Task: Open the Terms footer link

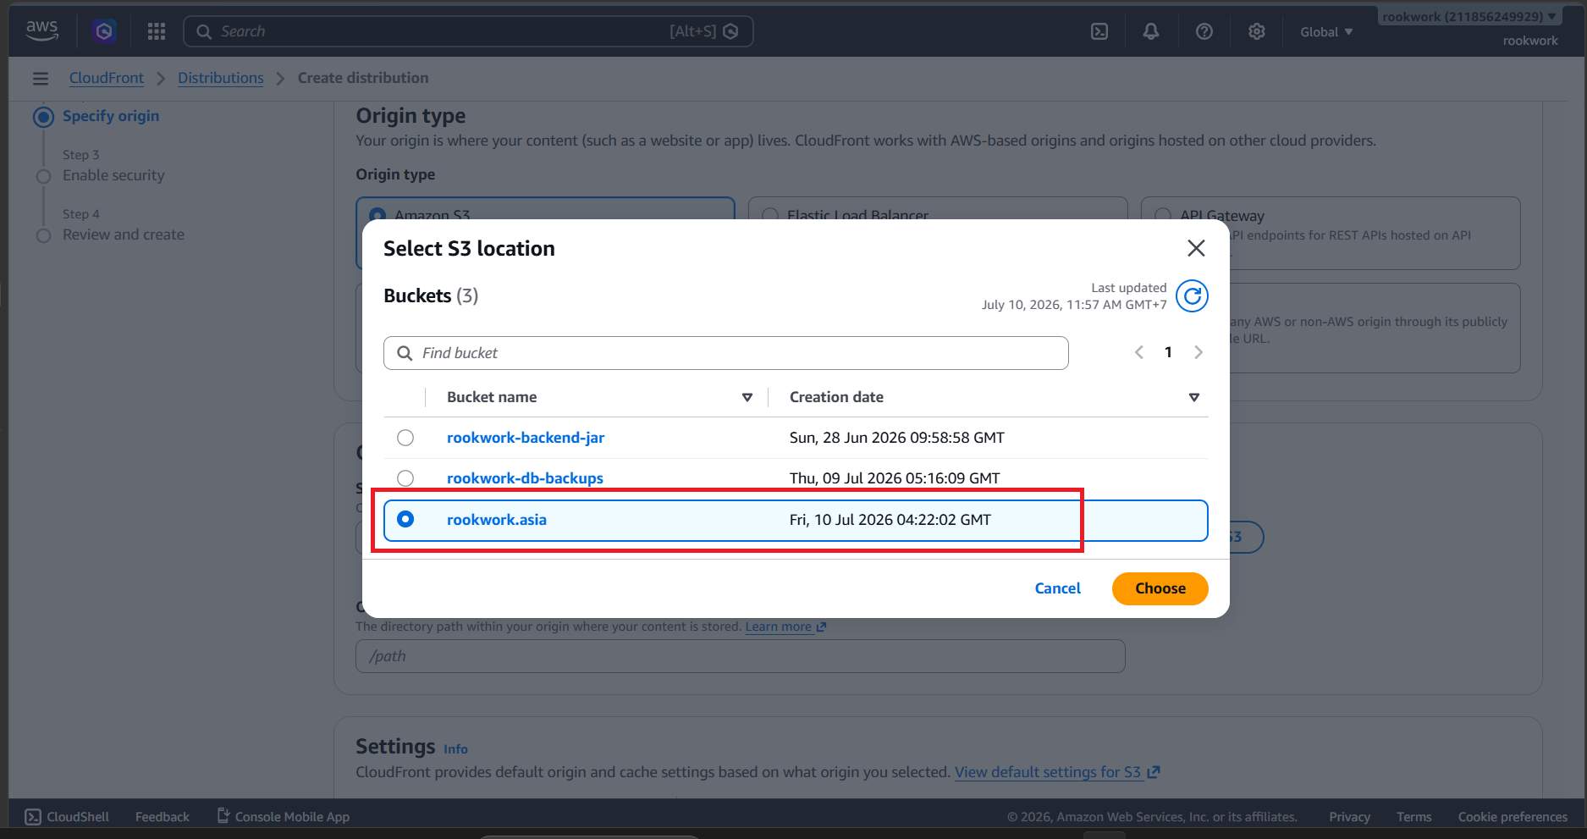Action: pyautogui.click(x=1414, y=817)
